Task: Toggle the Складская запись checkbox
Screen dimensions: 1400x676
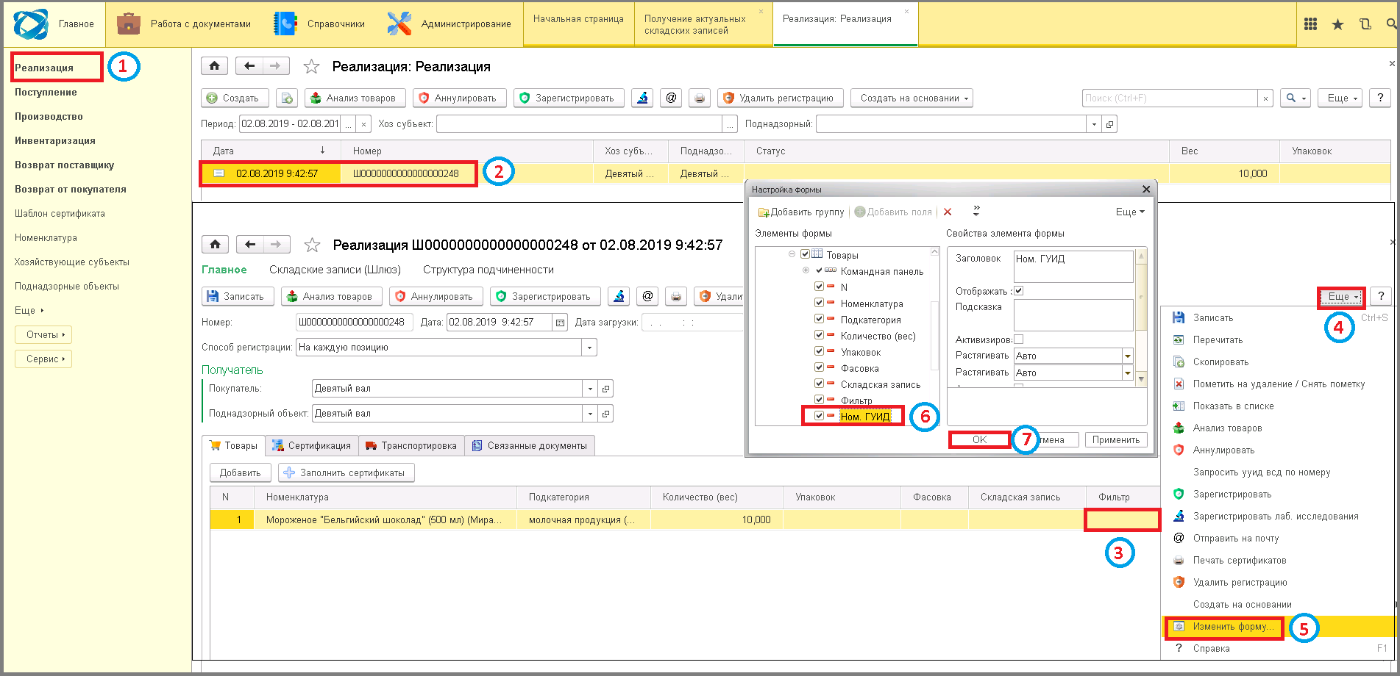Action: click(x=819, y=384)
